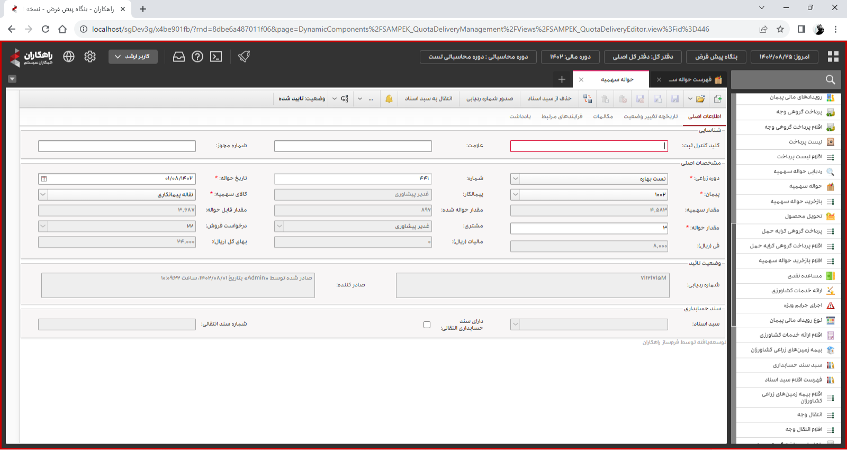
Task: Click the علامت input field
Action: tap(353, 146)
